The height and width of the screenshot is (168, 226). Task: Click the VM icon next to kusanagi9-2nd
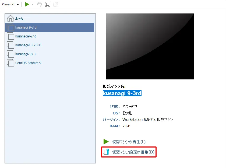pos(10,36)
